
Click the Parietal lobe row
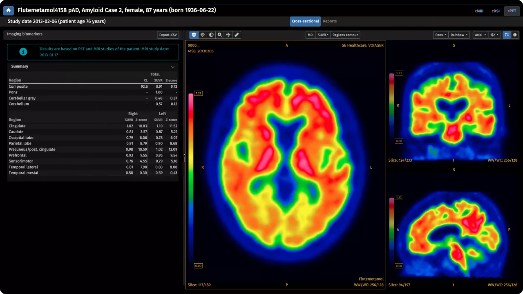[93, 144]
